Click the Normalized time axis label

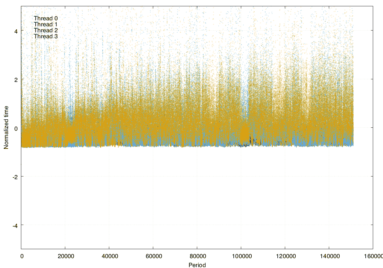click(x=6, y=127)
